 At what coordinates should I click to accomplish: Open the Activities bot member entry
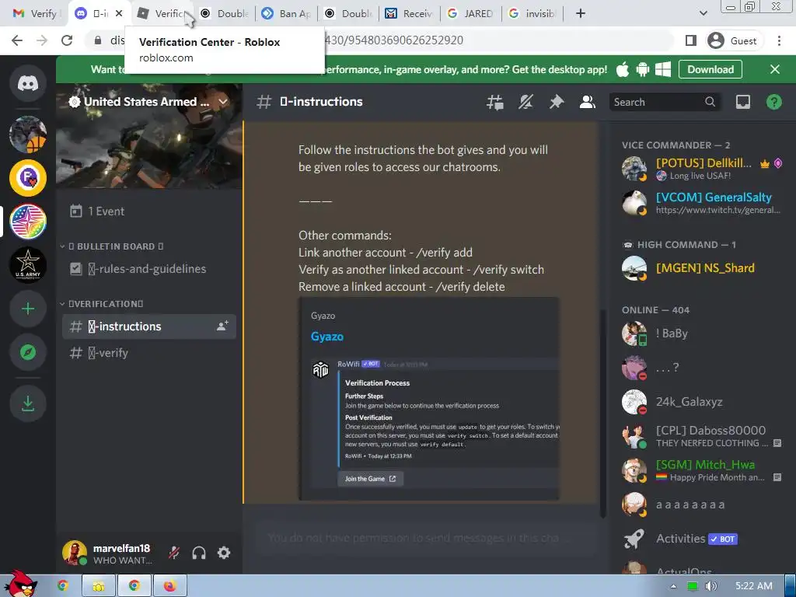click(x=702, y=539)
